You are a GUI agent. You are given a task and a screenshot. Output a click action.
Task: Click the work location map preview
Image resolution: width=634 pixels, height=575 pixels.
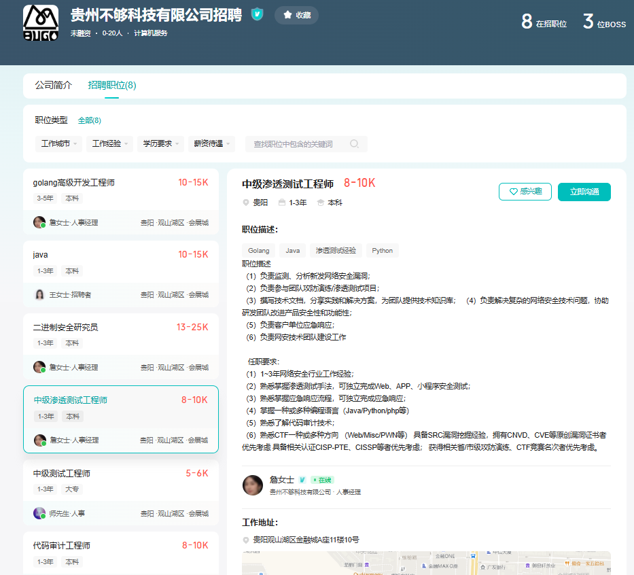click(x=426, y=563)
